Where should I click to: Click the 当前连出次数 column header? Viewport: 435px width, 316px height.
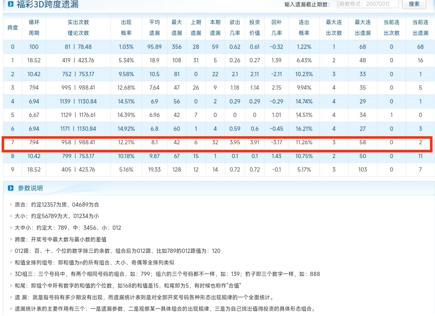coord(392,28)
